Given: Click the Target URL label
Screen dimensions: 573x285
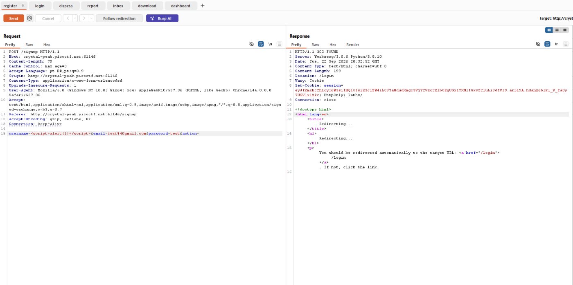Looking at the screenshot, I should click(x=556, y=18).
